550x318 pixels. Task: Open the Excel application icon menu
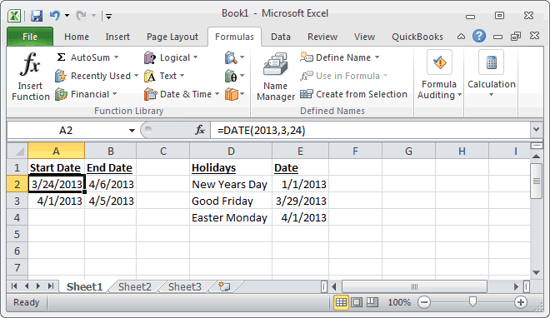click(x=14, y=16)
